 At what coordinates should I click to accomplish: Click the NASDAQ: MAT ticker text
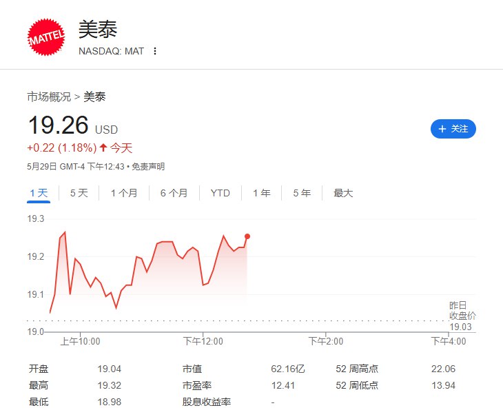[112, 51]
